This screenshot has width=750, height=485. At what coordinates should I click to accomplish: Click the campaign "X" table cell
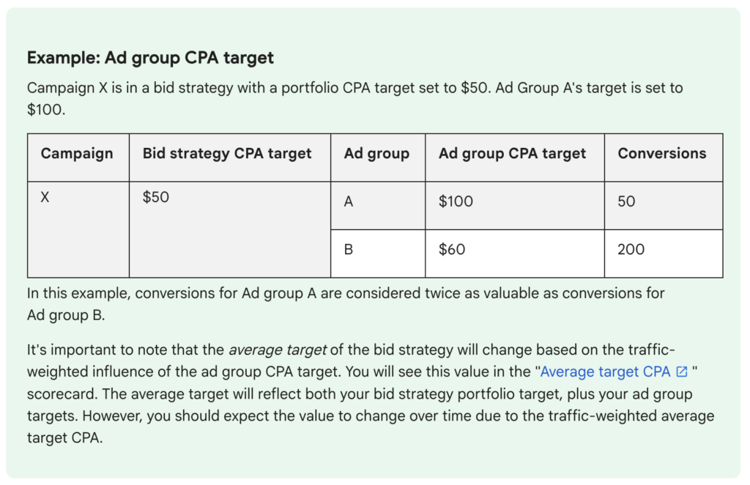coord(45,197)
